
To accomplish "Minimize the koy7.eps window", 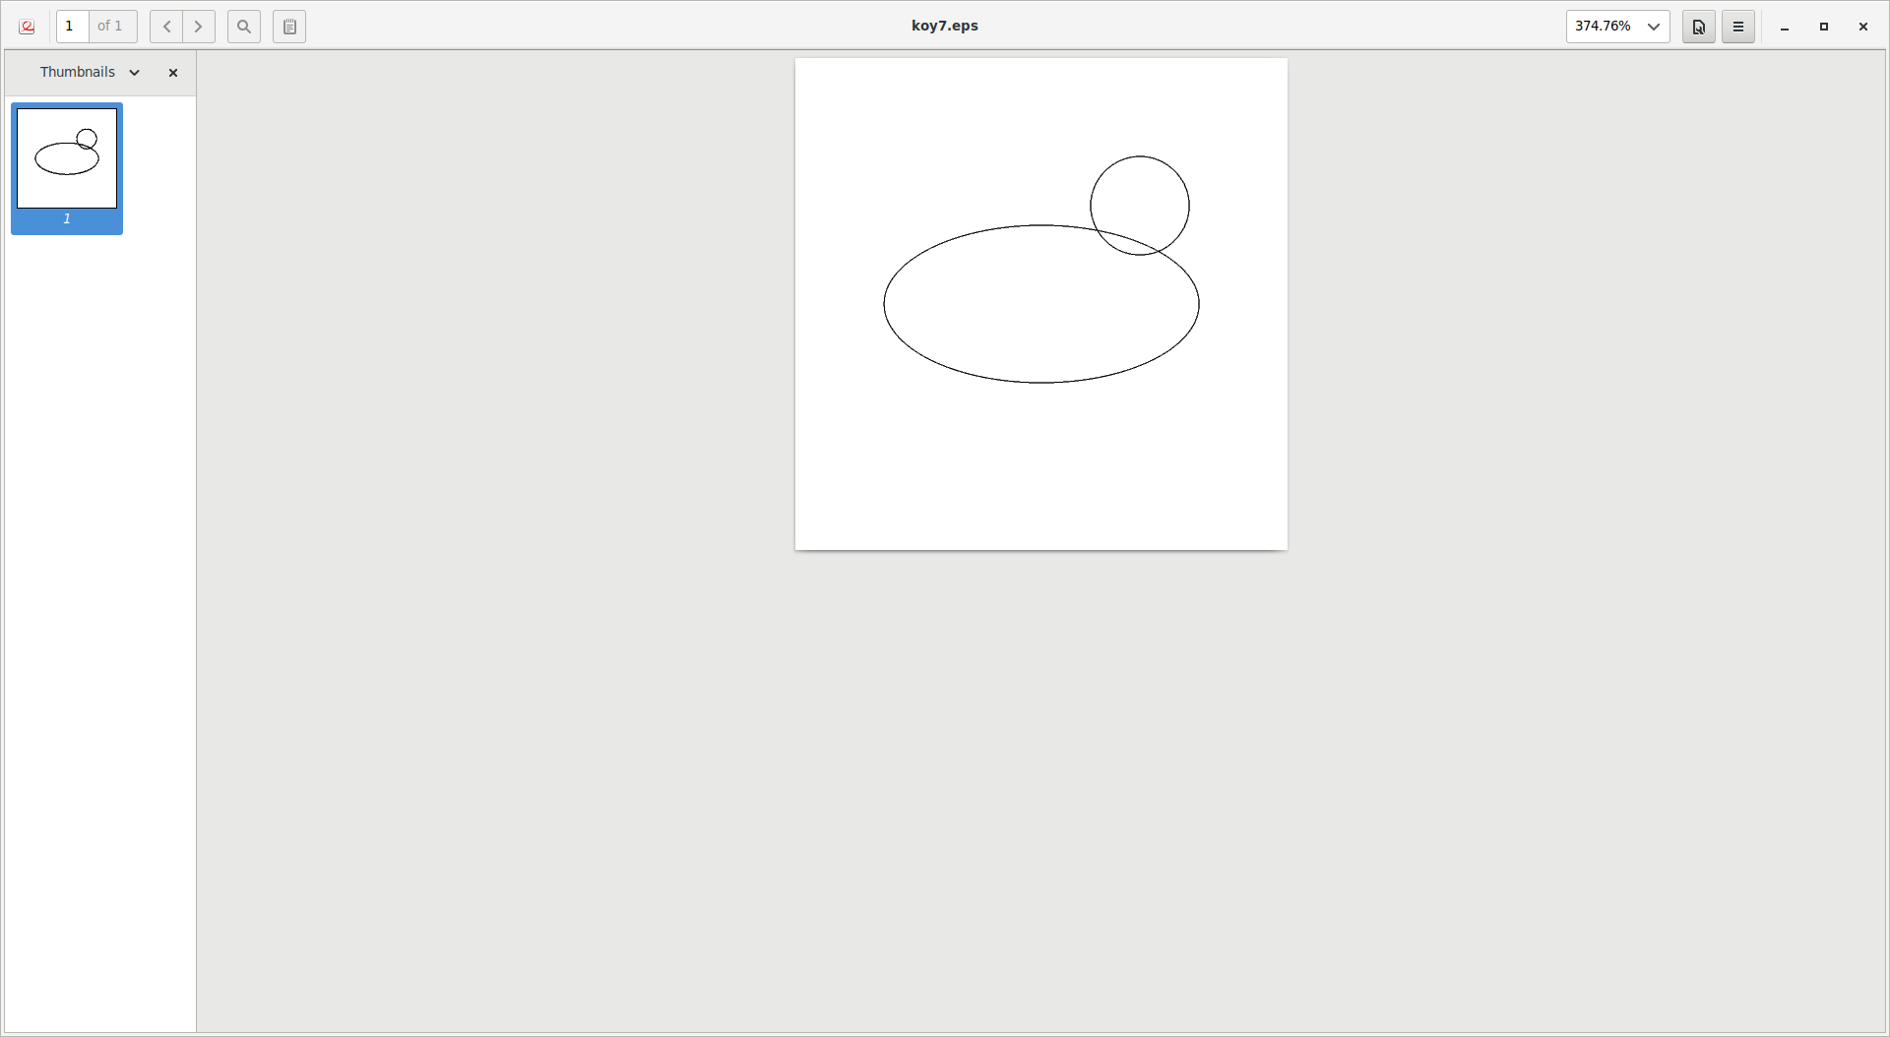I will tap(1785, 27).
